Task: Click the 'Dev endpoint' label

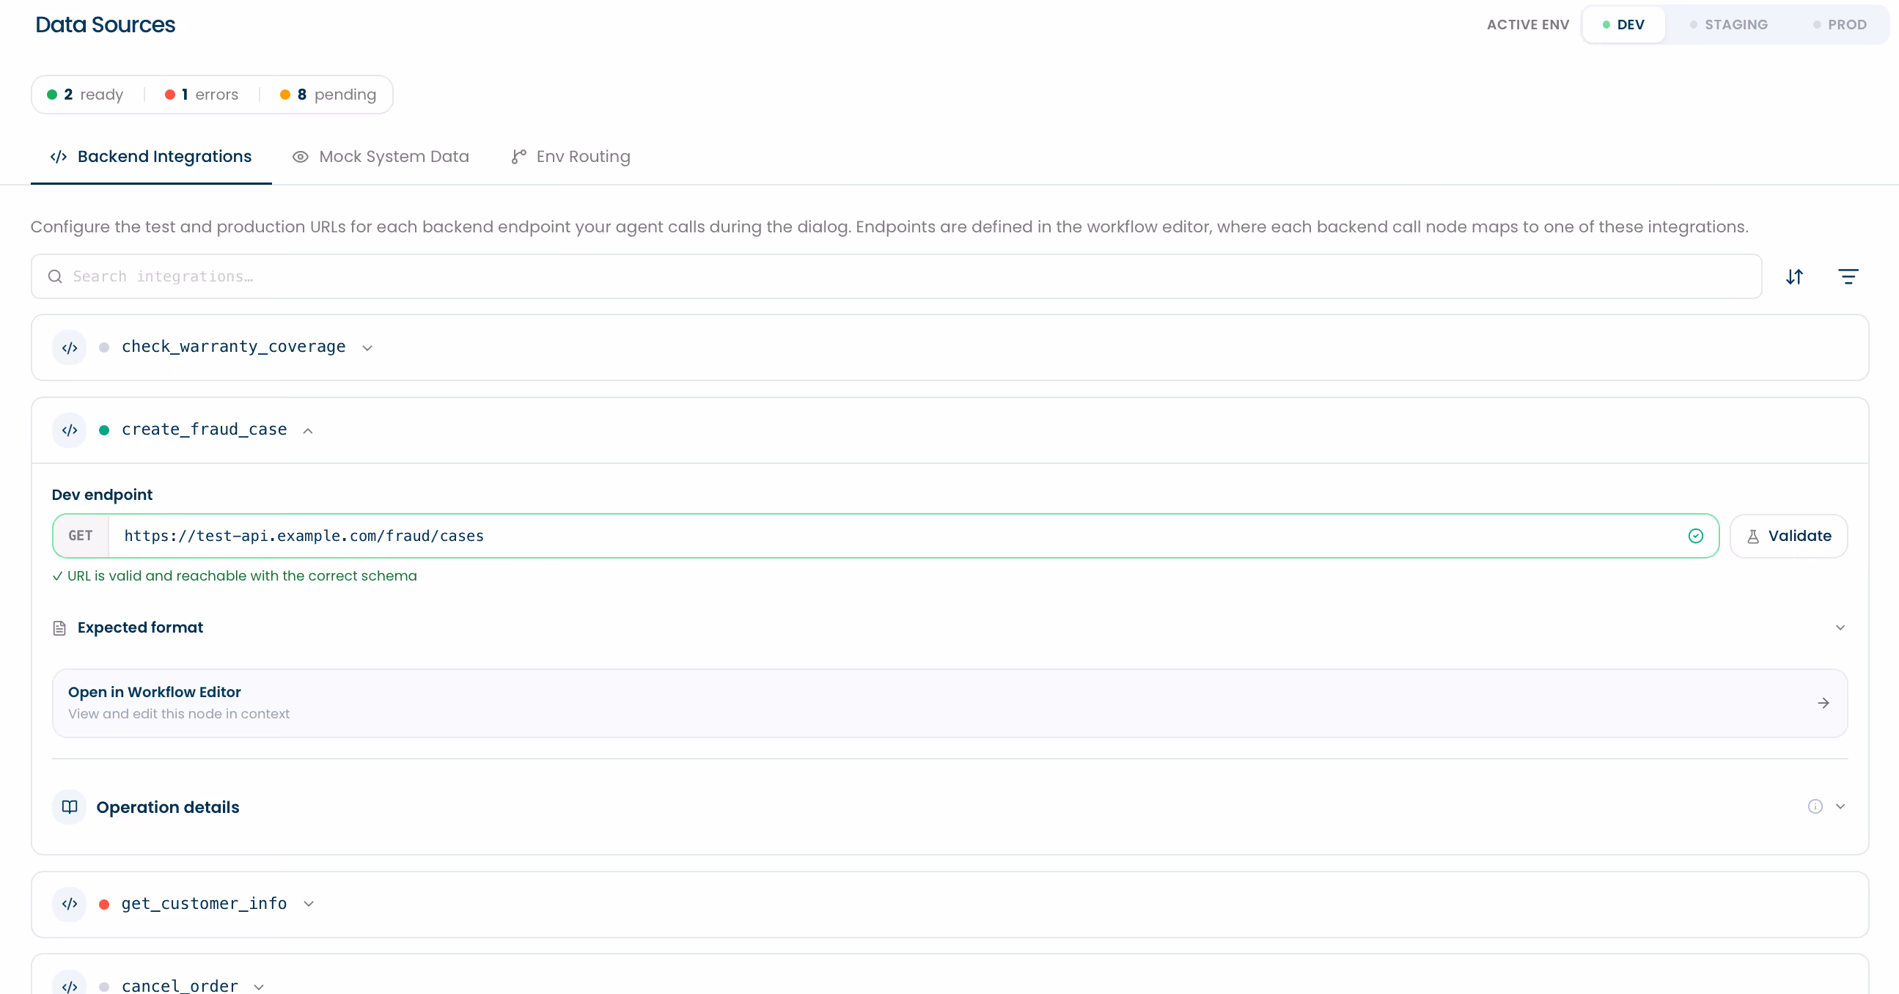Action: [102, 494]
